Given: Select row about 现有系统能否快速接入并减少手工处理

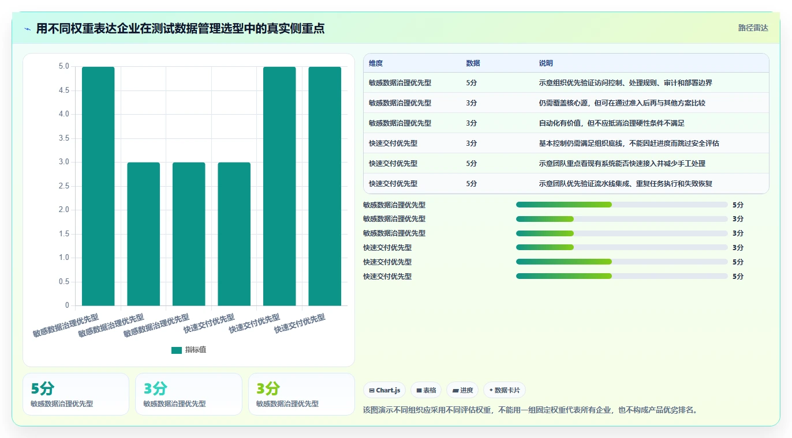Looking at the screenshot, I should click(566, 164).
